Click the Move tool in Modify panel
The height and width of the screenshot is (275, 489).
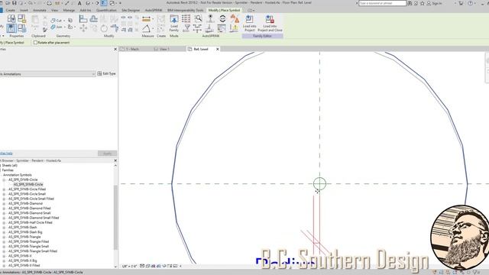pyautogui.click(x=83, y=29)
